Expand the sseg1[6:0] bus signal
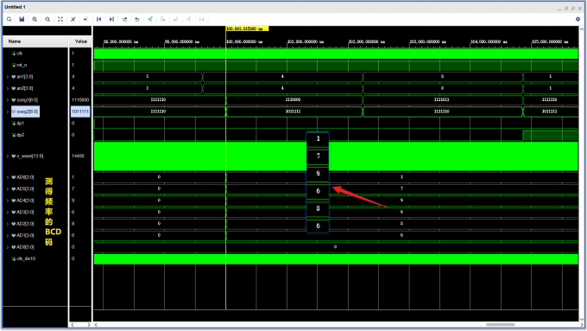 (8, 100)
